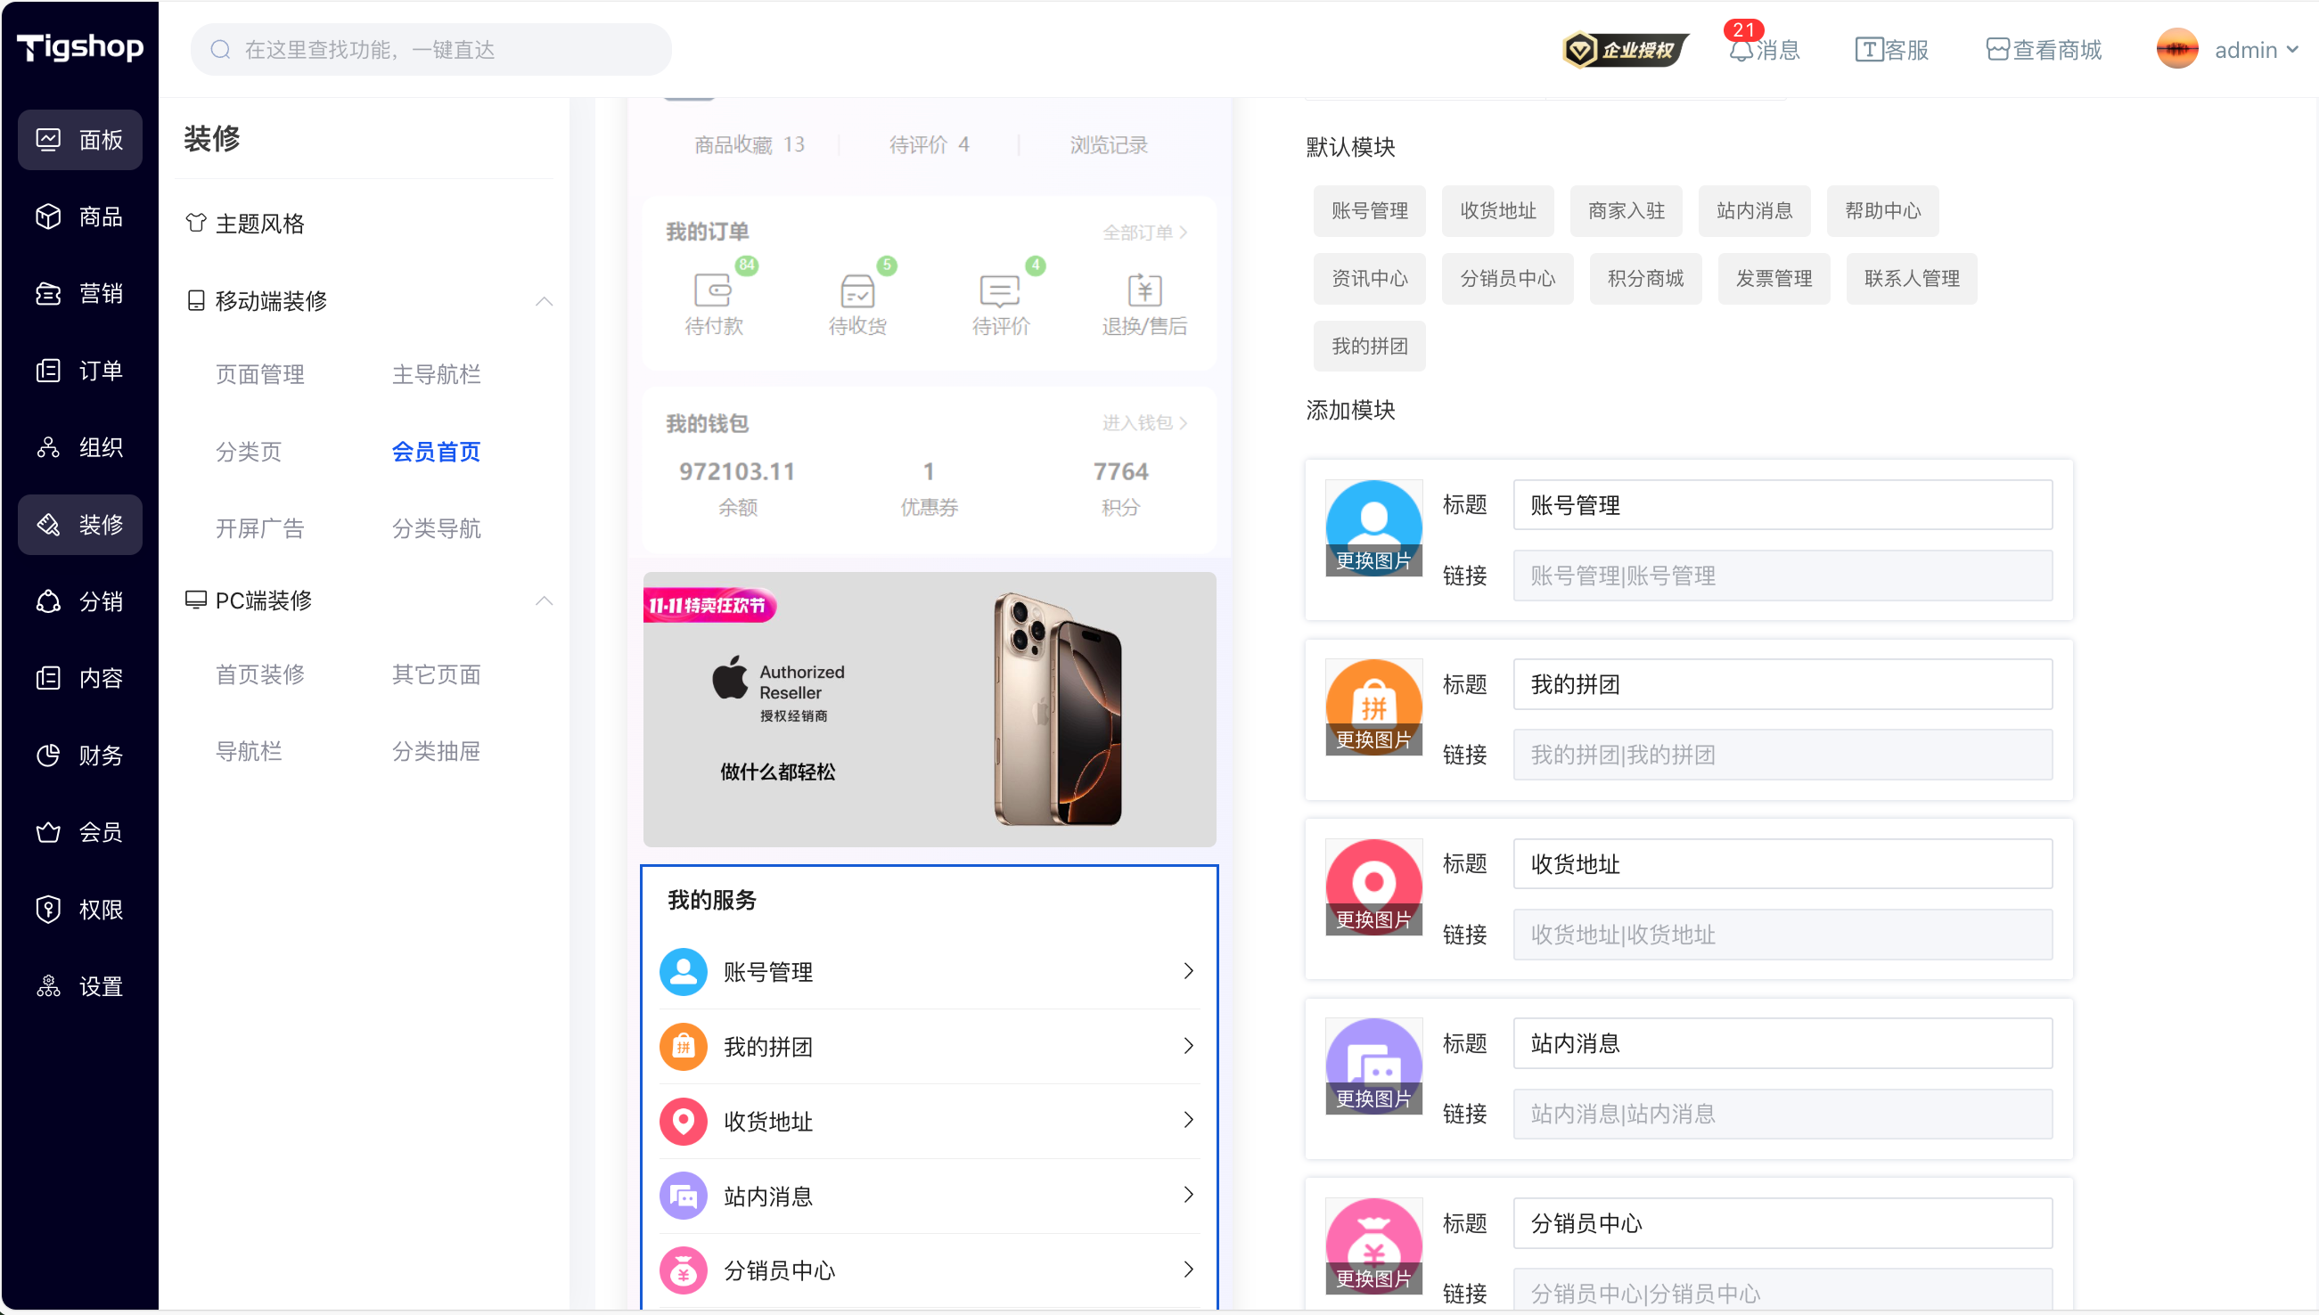Image resolution: width=2319 pixels, height=1315 pixels.
Task: Open the 首页装修 menu item
Action: click(260, 674)
